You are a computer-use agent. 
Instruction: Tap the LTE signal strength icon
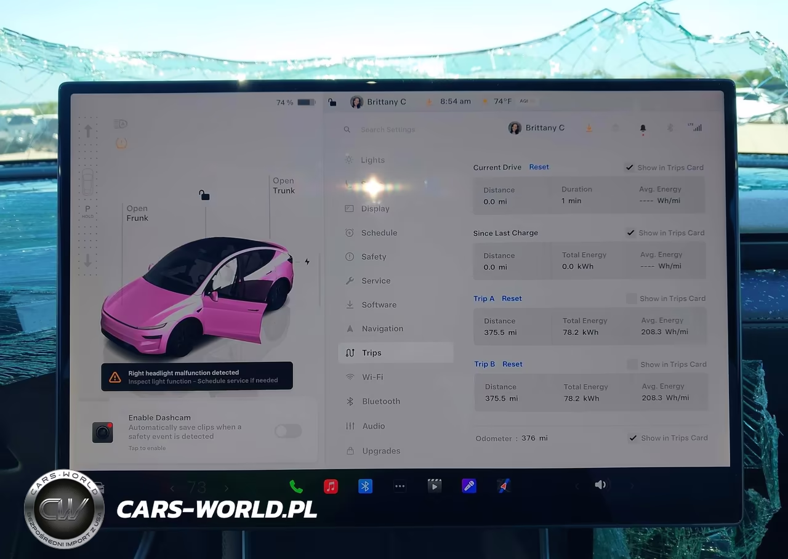(695, 127)
